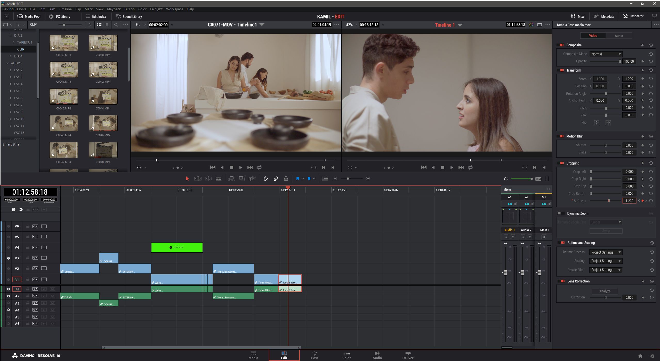This screenshot has width=660, height=361.
Task: Open the Scaling dropdown
Action: (x=606, y=261)
